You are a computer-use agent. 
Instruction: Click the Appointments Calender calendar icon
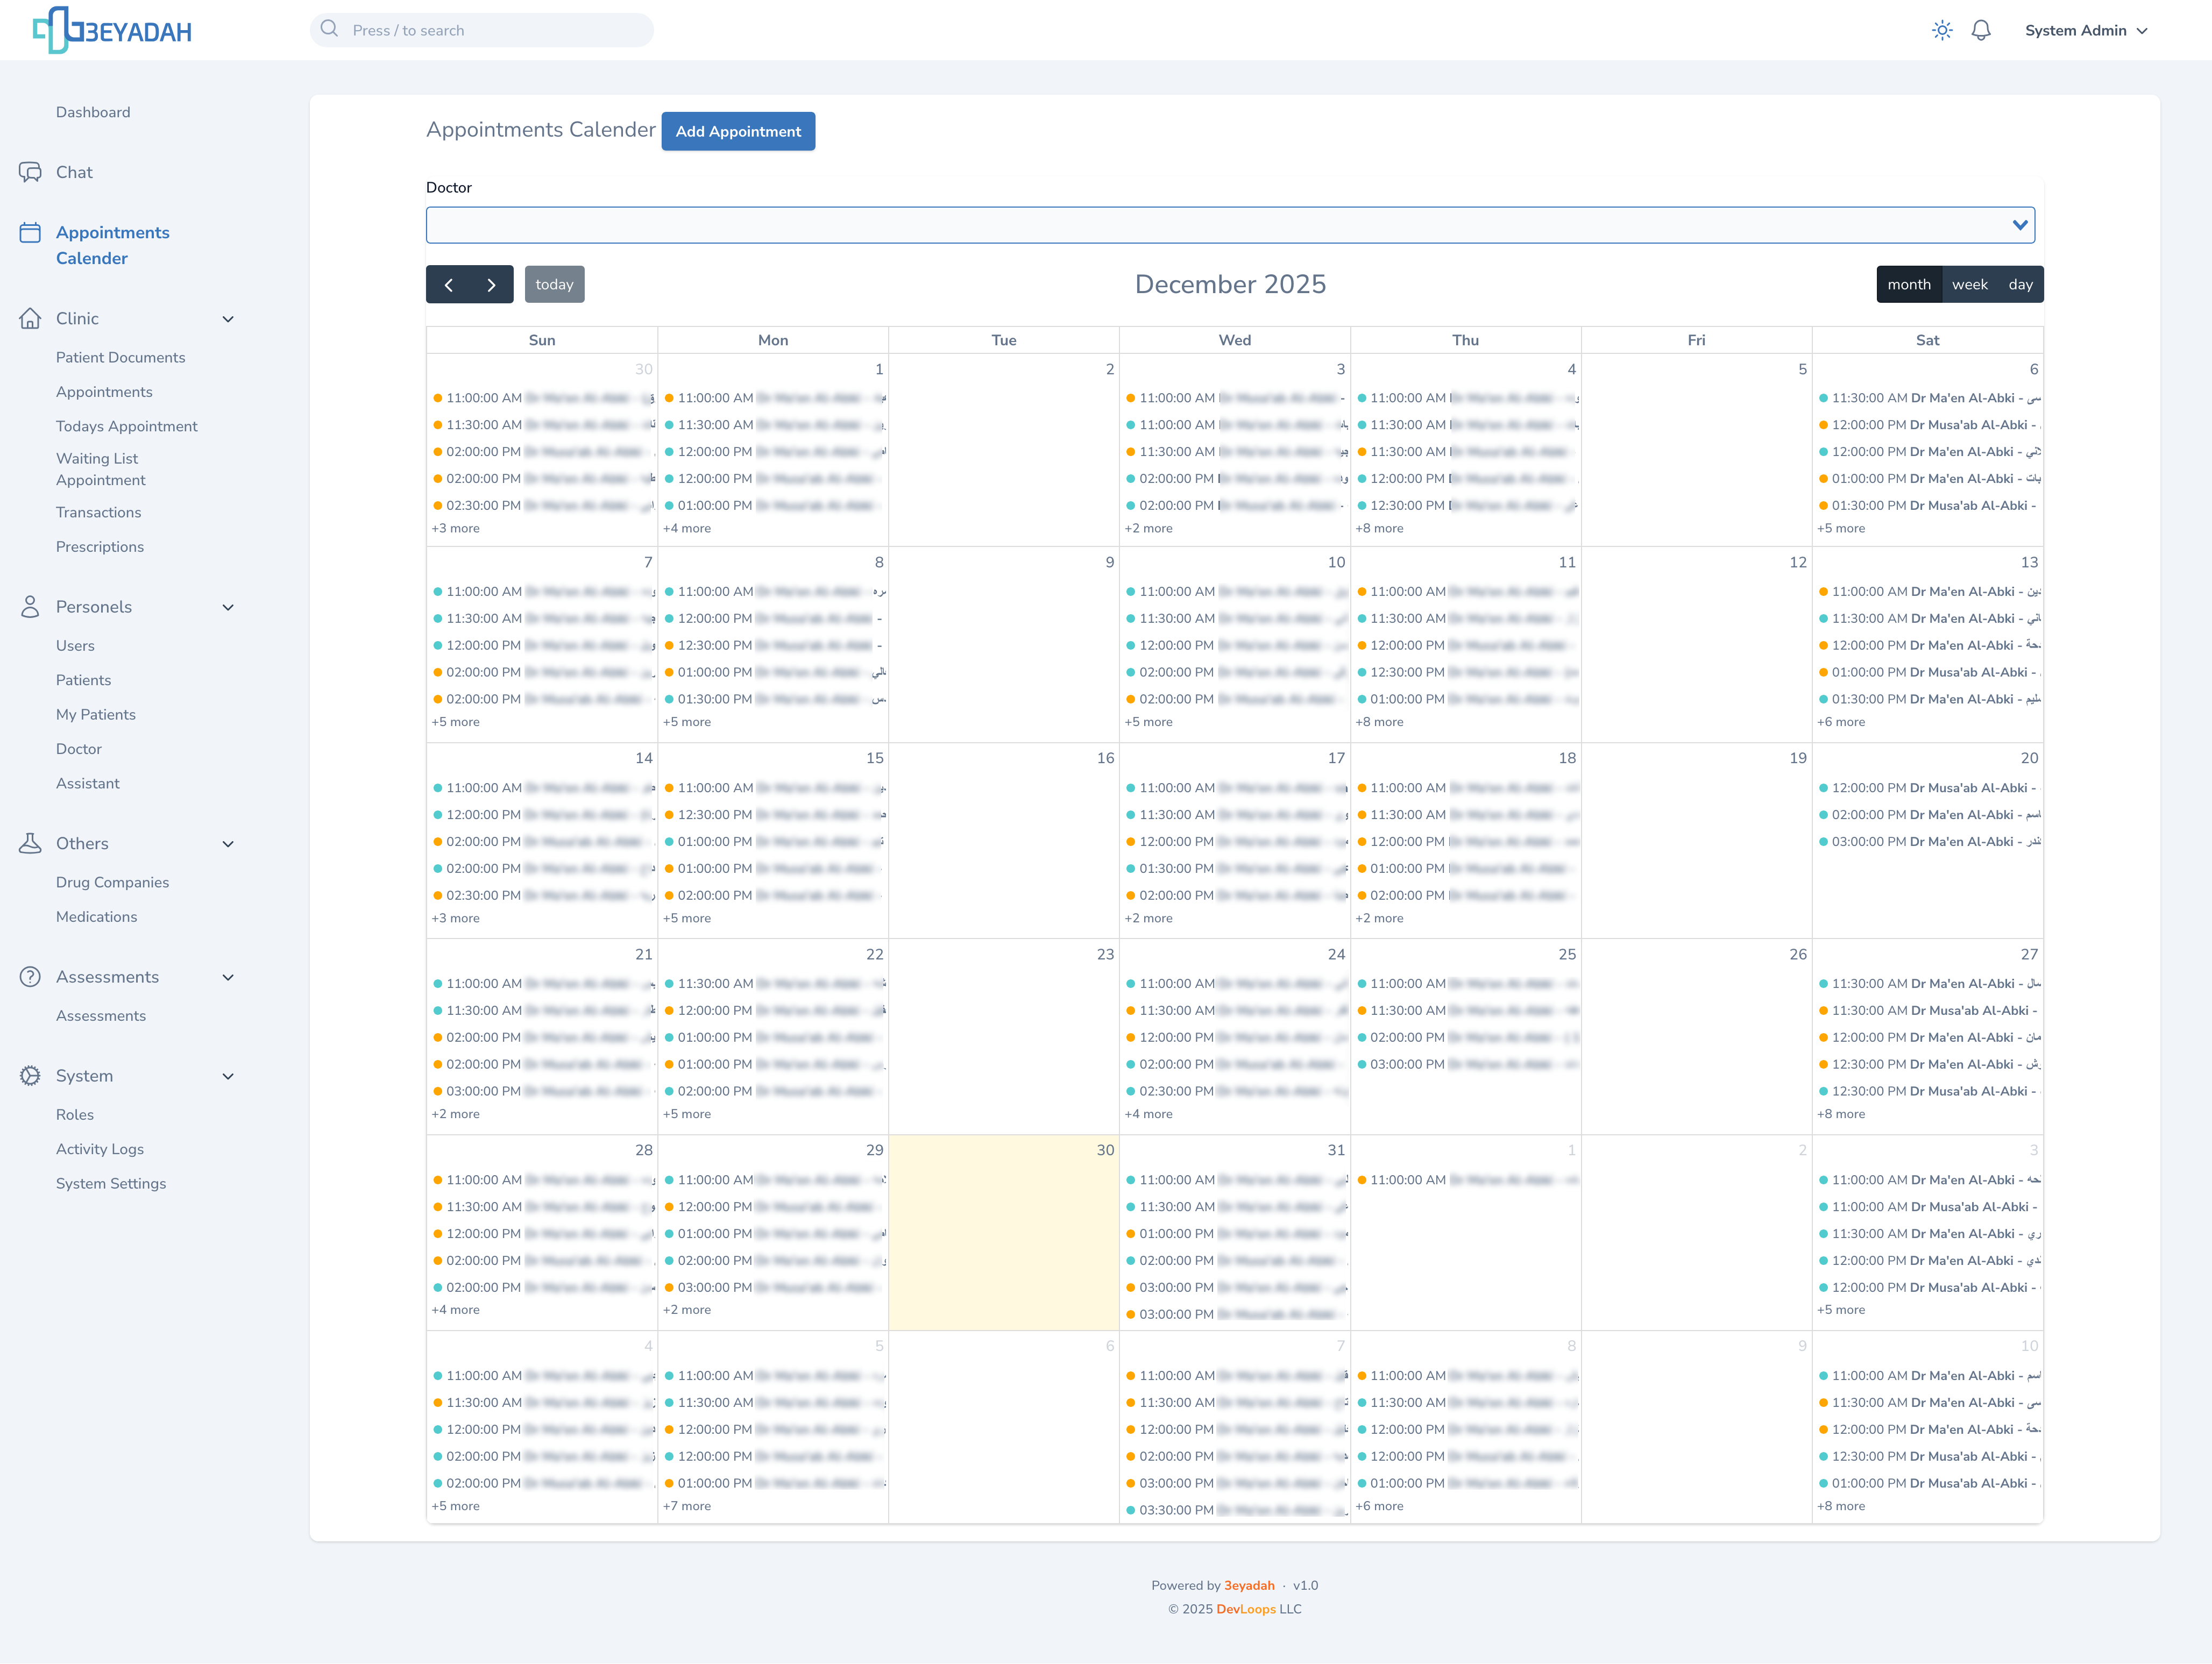pos(30,233)
